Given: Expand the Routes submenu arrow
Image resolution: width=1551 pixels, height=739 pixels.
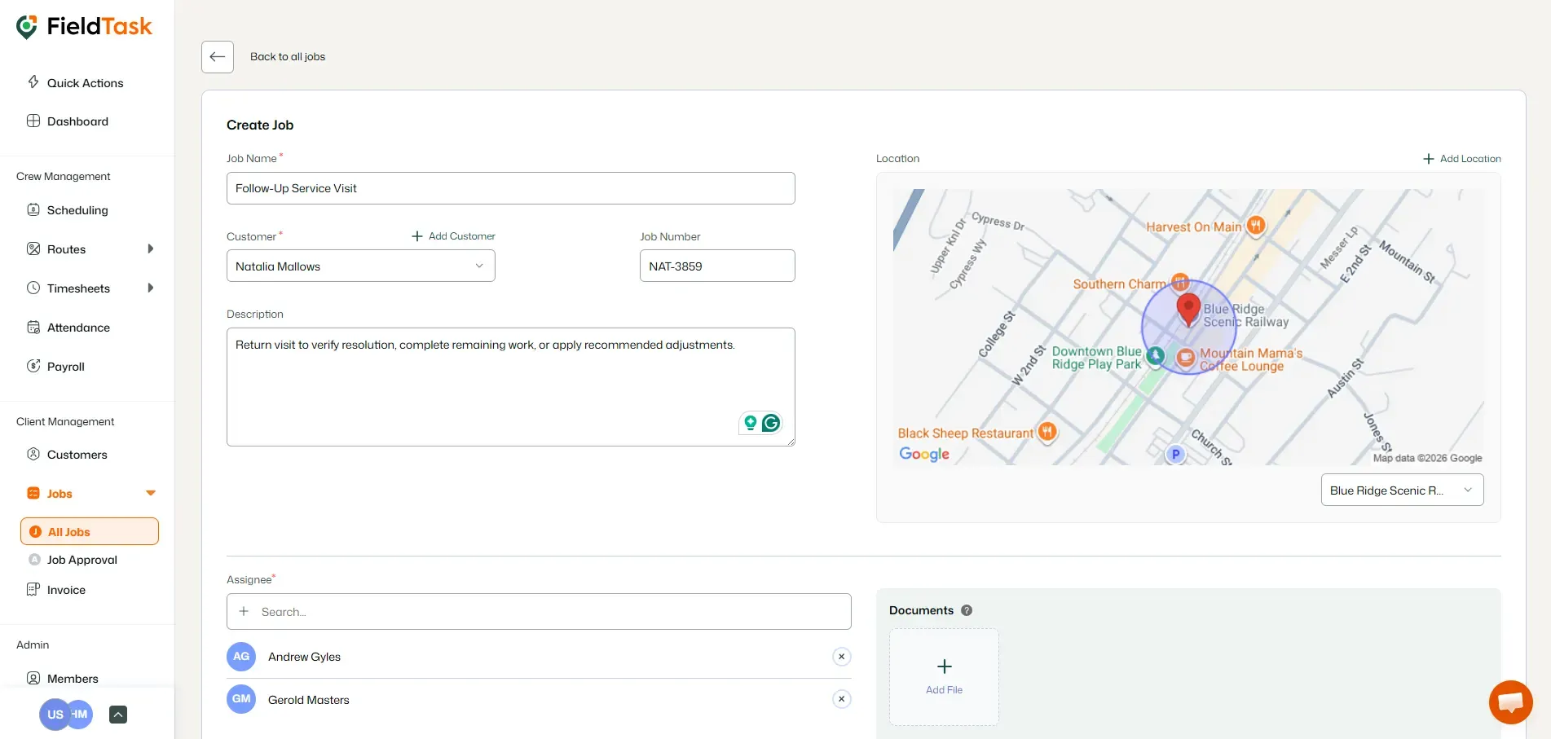Looking at the screenshot, I should click(151, 249).
